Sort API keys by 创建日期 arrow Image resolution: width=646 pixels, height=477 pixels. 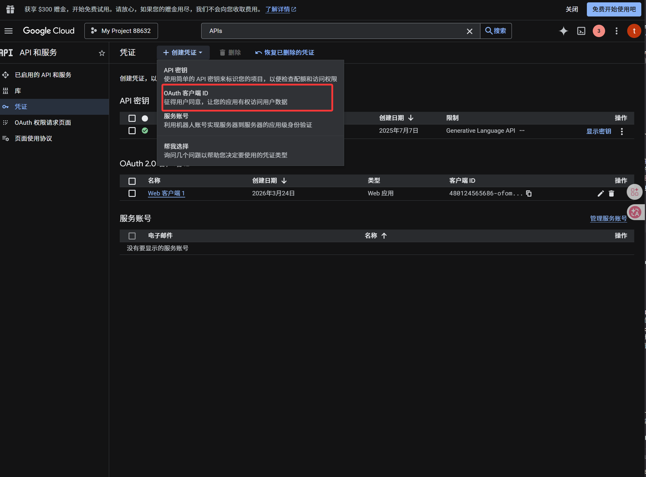pyautogui.click(x=411, y=118)
